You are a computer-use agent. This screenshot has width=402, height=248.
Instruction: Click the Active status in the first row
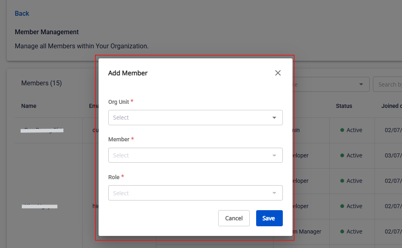click(x=354, y=130)
